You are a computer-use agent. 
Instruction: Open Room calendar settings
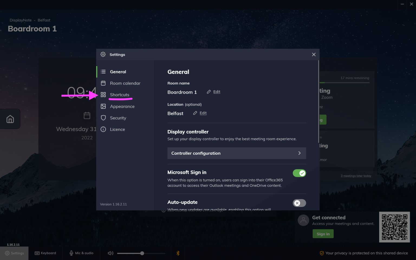pos(125,83)
